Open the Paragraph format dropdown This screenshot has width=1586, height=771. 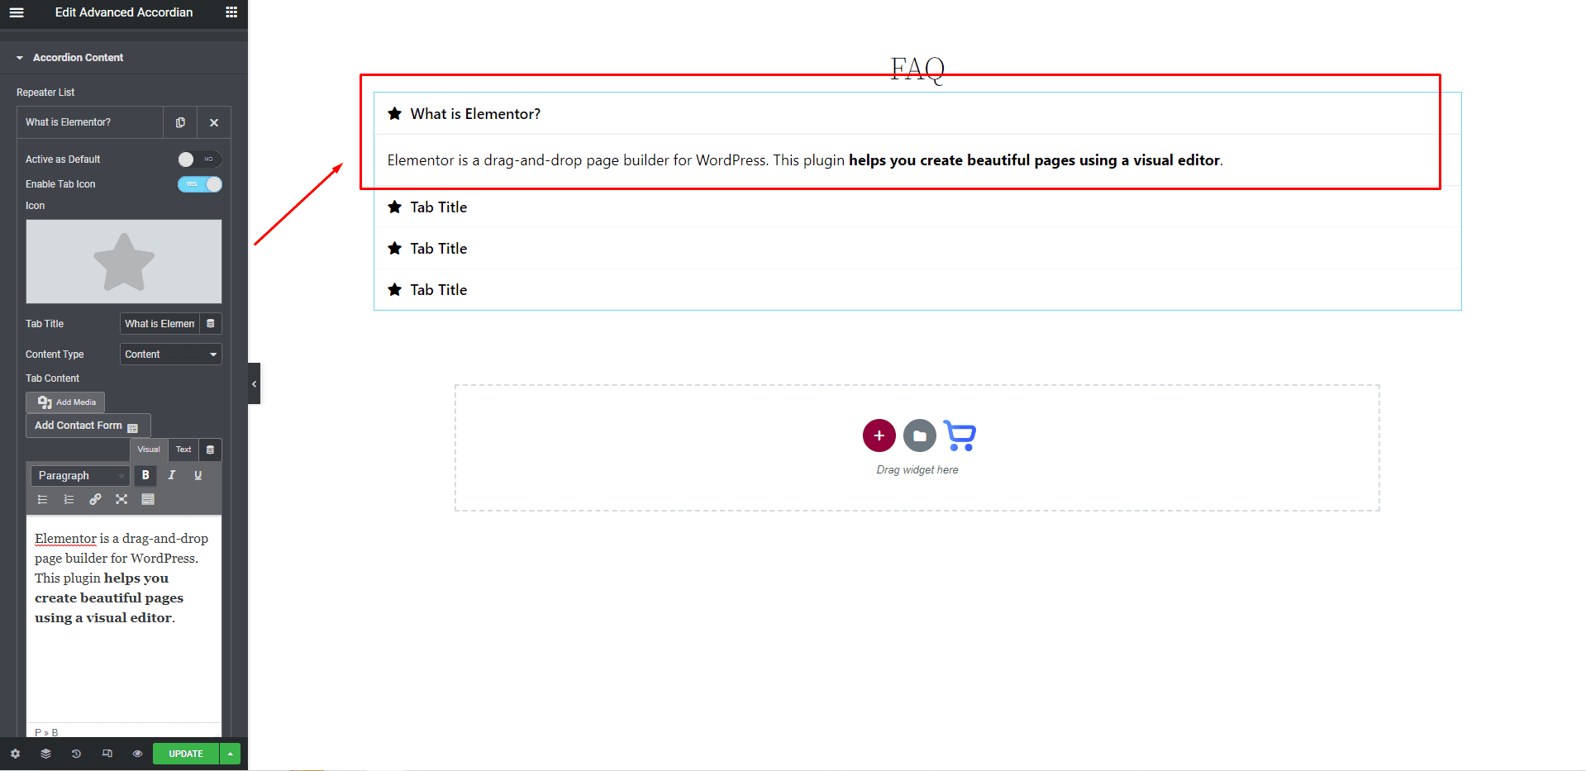(80, 476)
